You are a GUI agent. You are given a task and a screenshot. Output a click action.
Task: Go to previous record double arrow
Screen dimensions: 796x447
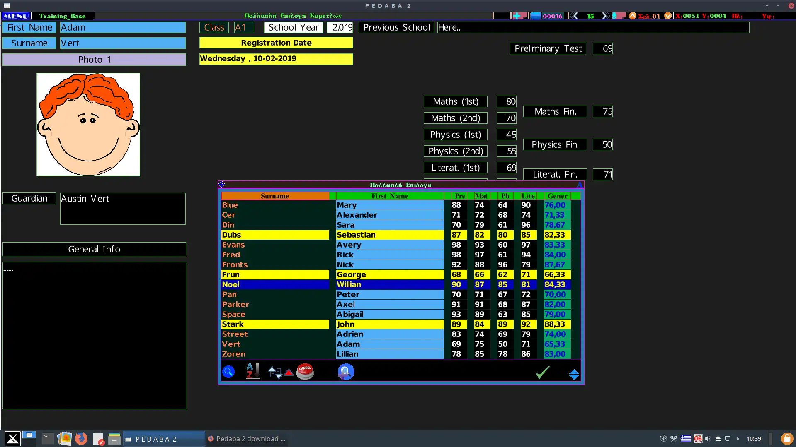pyautogui.click(x=574, y=16)
